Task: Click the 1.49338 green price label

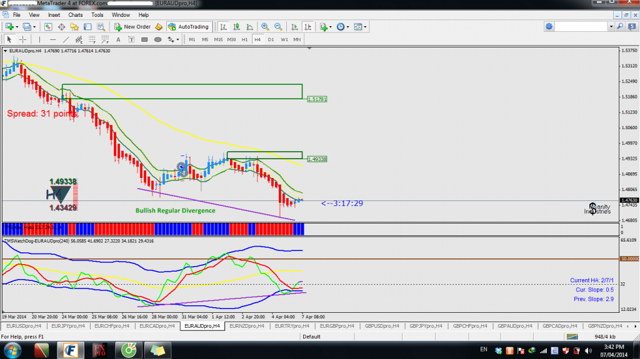Action: coord(317,159)
